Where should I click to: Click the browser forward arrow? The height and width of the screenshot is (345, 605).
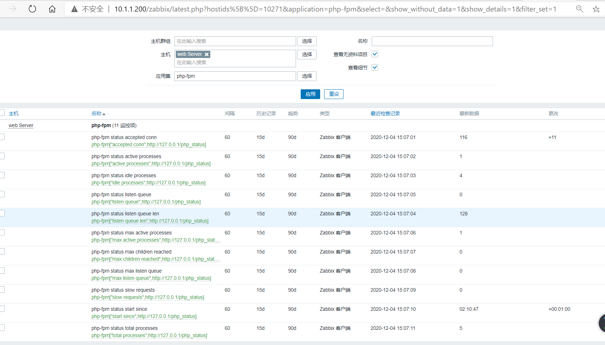[13, 9]
